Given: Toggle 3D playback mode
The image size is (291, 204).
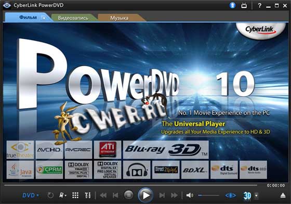Looking at the screenshot, I should click(247, 196).
